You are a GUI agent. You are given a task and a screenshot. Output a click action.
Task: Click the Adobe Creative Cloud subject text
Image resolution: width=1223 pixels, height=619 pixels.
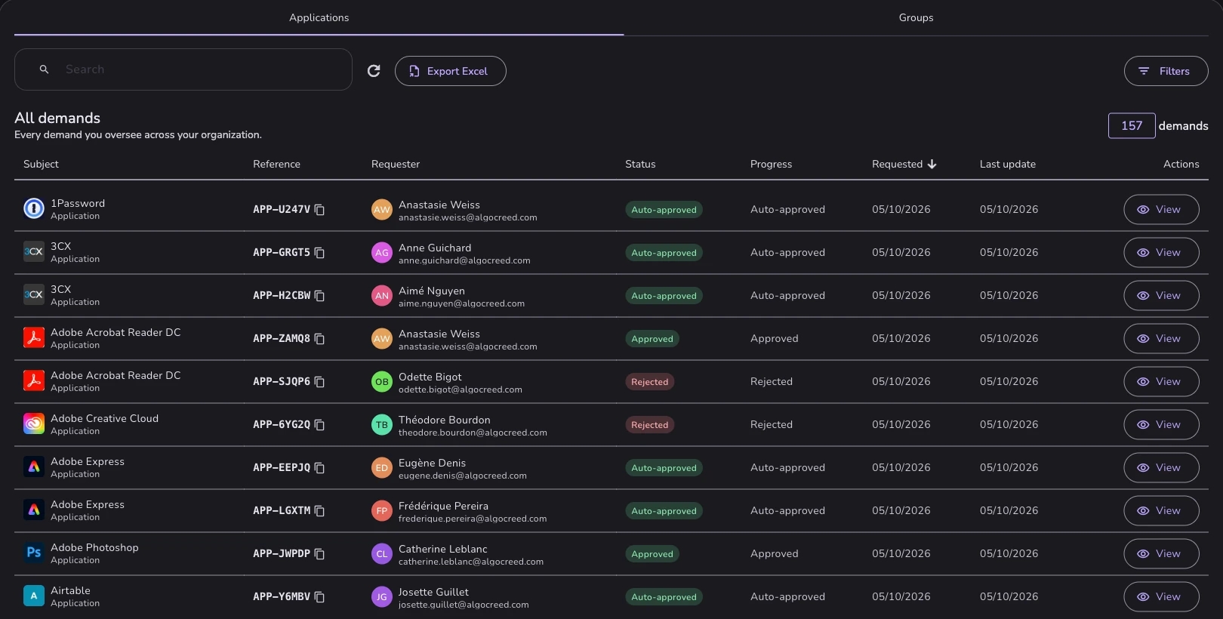click(104, 418)
